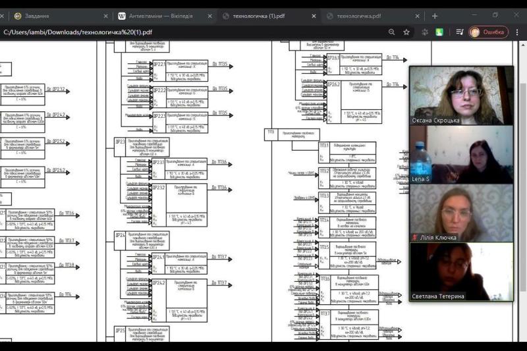Click the ДР2.4.2 block label

[x=159, y=283]
